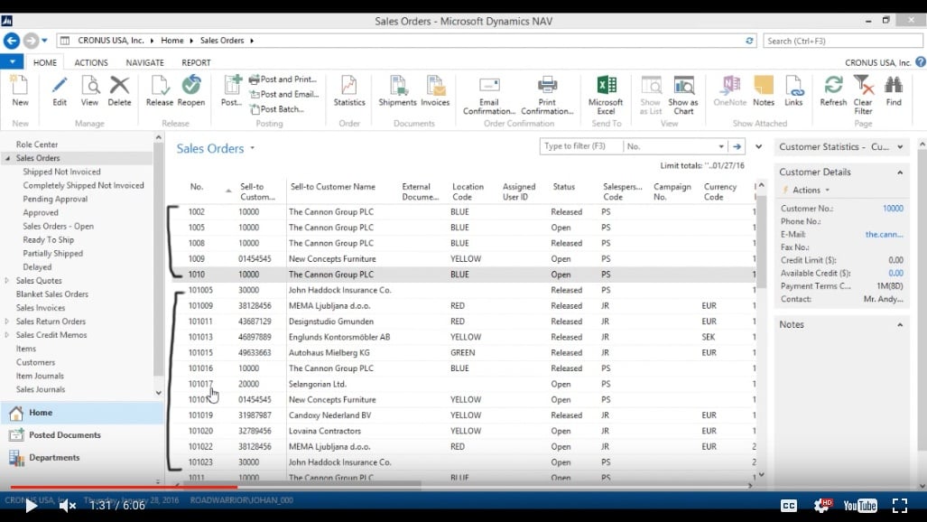Open the Actions dropdown in Customer Details

point(810,191)
